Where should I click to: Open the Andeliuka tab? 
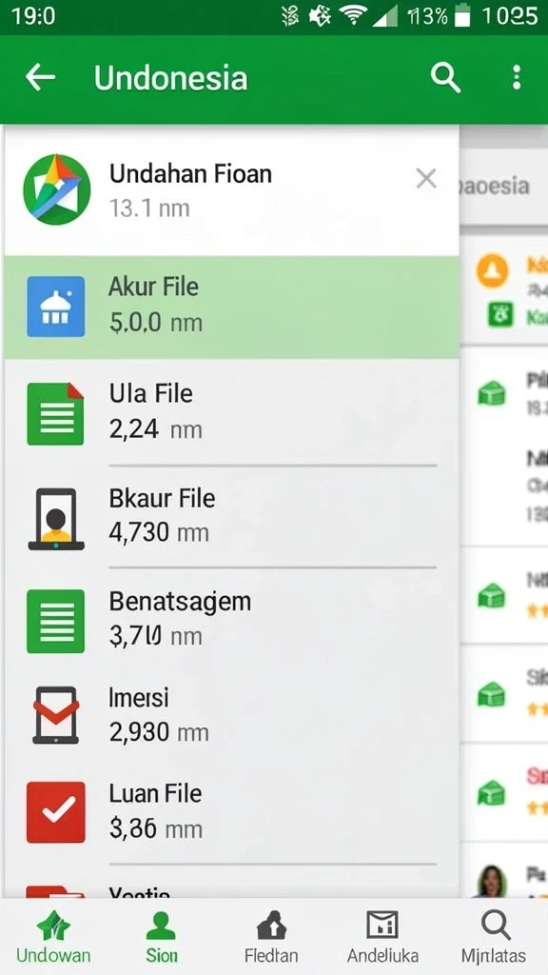(x=382, y=938)
